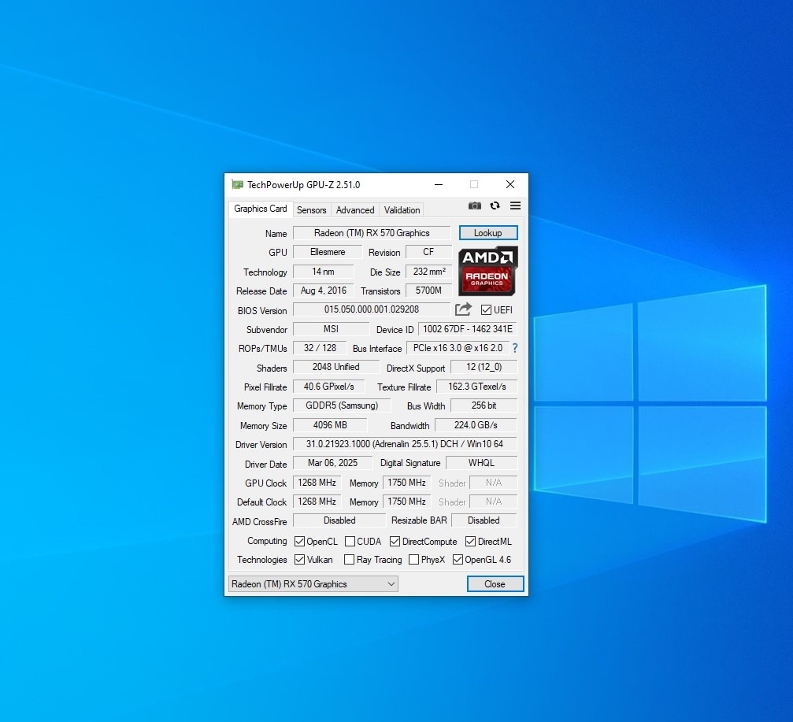Viewport: 793px width, 722px height.
Task: Click the Revision field showing CF
Action: pyautogui.click(x=428, y=252)
